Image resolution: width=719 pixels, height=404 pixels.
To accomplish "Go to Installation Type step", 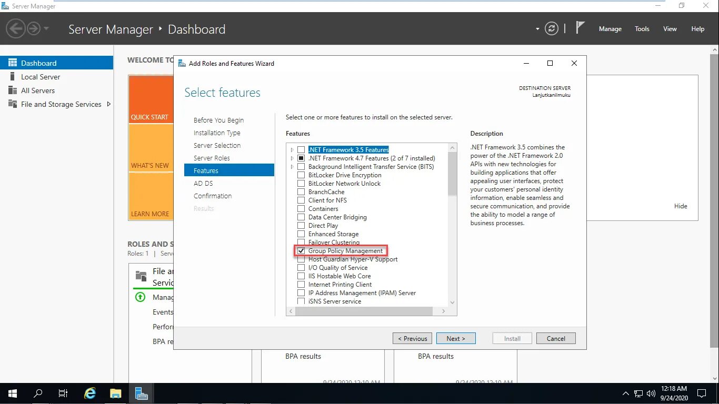I will [217, 133].
